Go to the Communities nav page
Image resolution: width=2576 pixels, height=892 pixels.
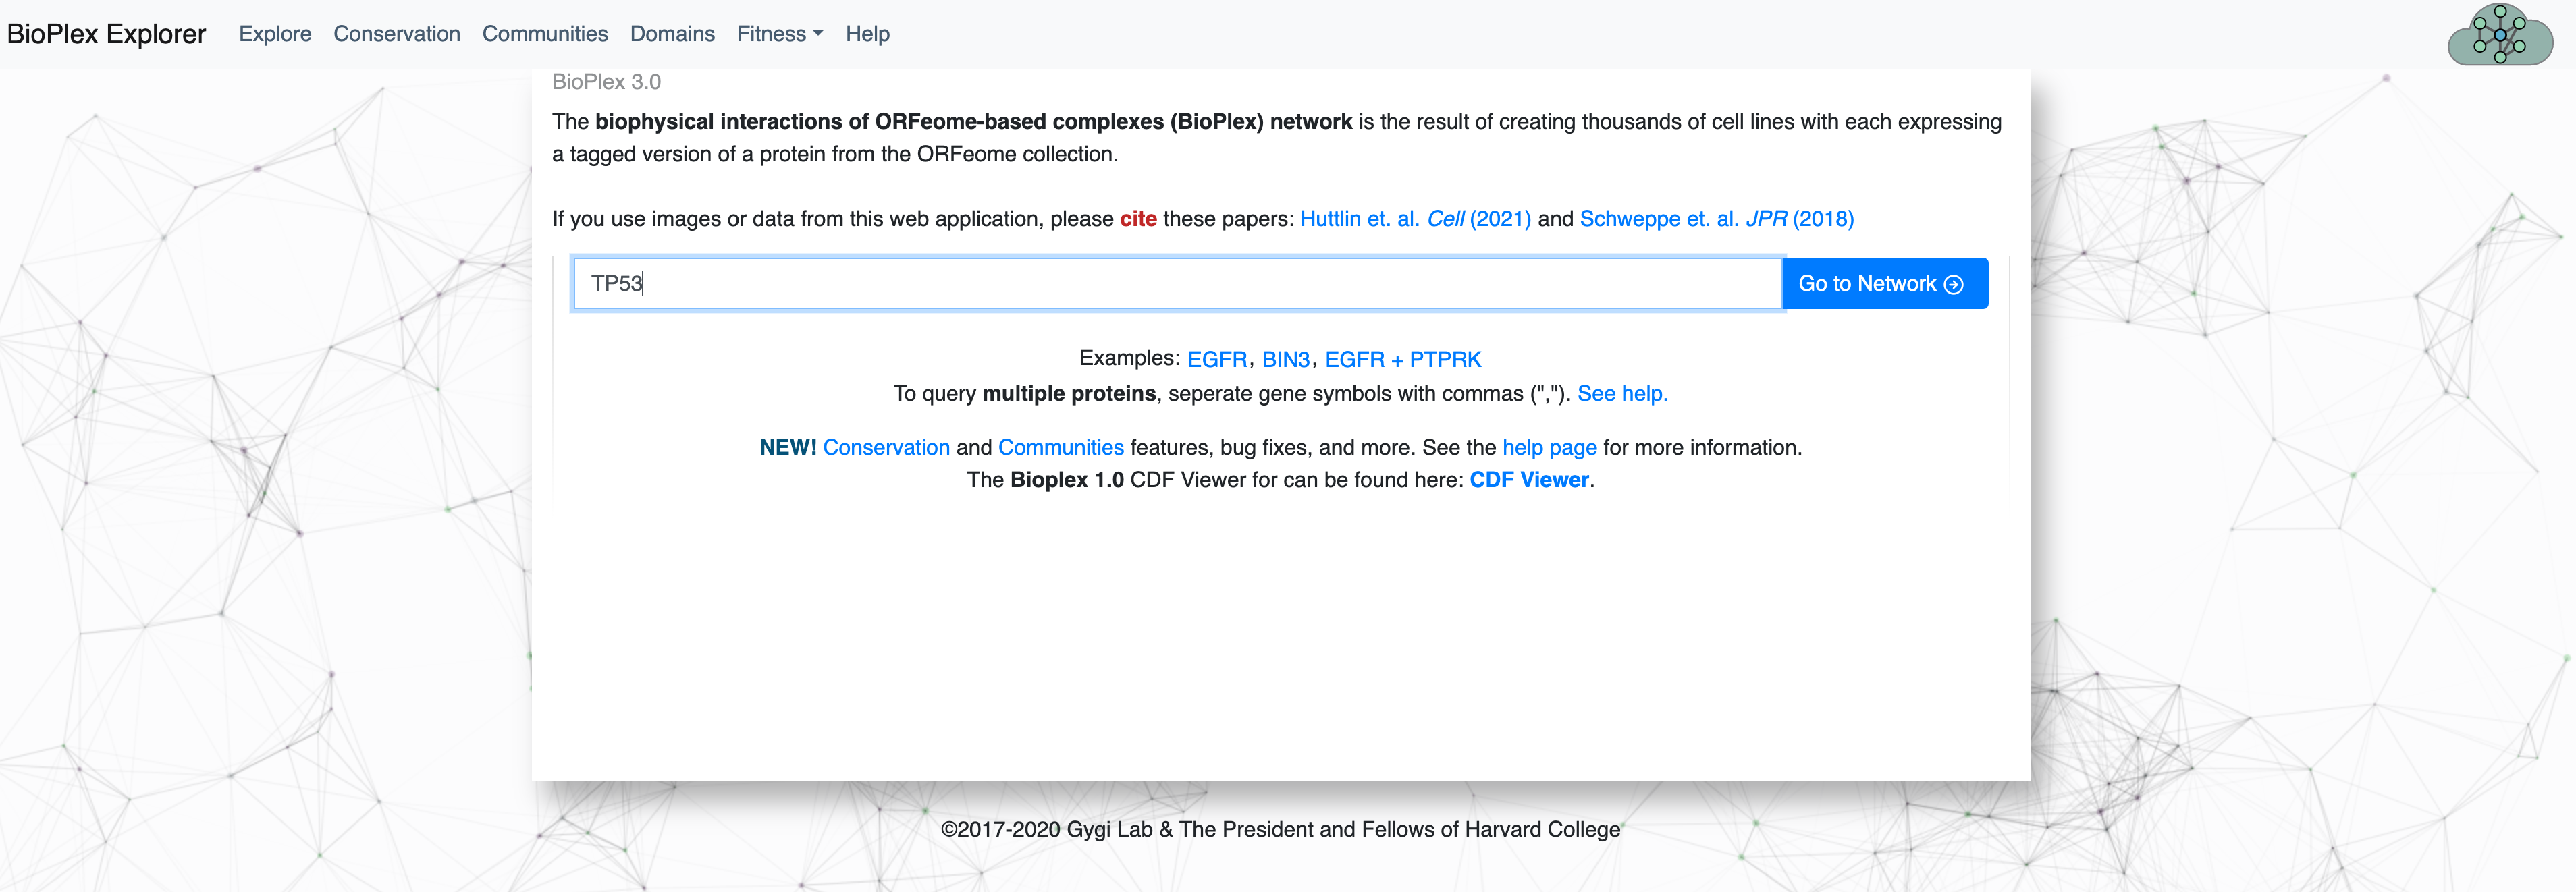545,34
